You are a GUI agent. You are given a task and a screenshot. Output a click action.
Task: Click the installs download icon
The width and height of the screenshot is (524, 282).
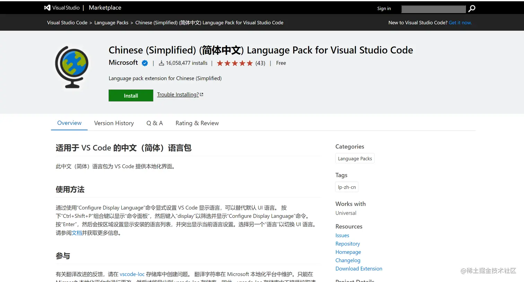pyautogui.click(x=161, y=63)
